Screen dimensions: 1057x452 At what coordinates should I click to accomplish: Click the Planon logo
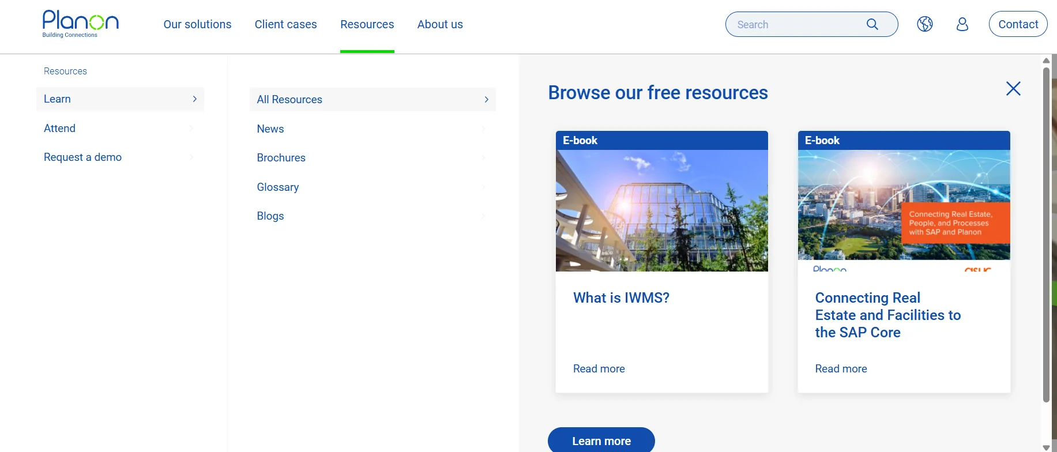click(x=80, y=24)
